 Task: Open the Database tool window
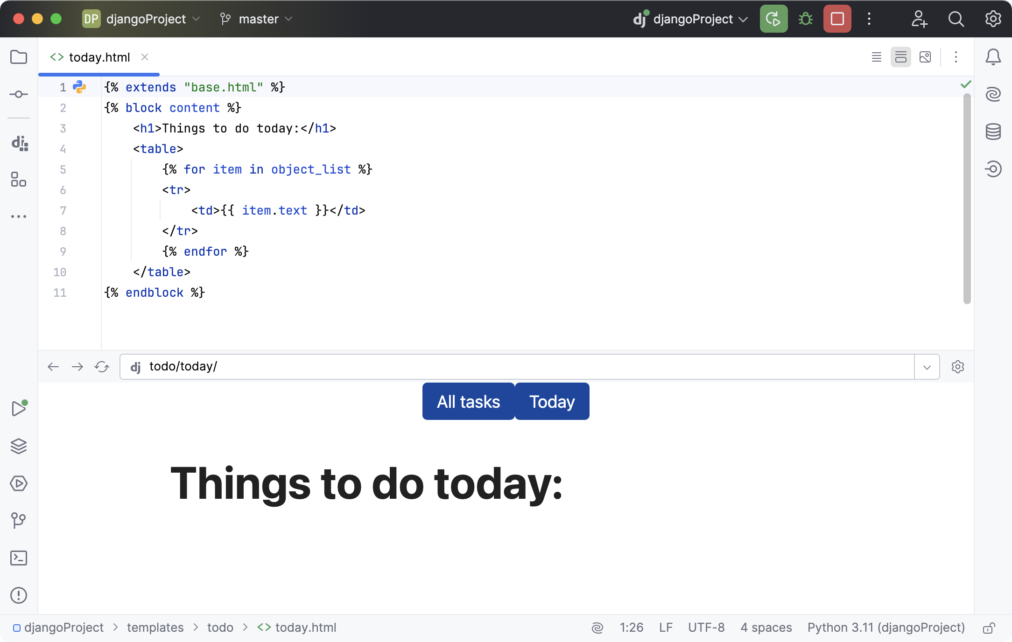tap(993, 131)
